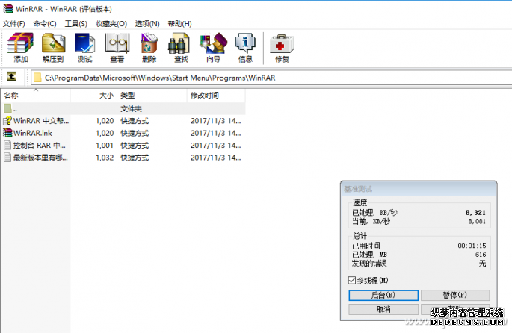Click the processed MB value 616
This screenshot has width=512, height=333.
(x=481, y=255)
